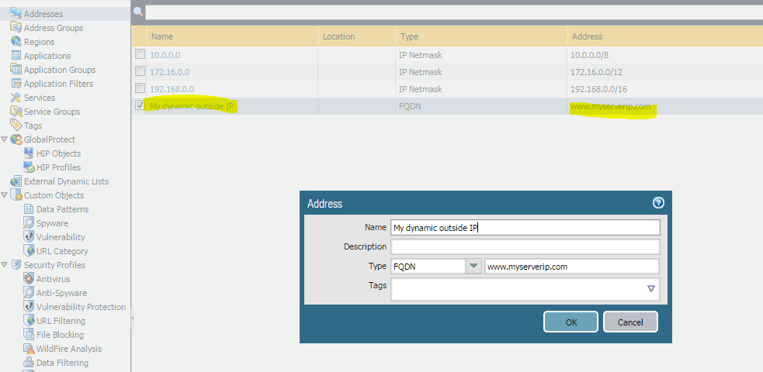Click the HIP Objects icon
This screenshot has width=763, height=372.
(29, 153)
